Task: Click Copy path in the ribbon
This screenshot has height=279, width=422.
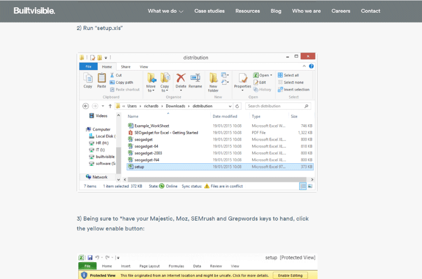Action: pyautogui.click(x=121, y=83)
